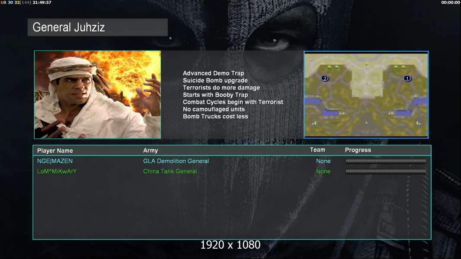Viewport: 461px width, 259px height.
Task: Click the 'Suicide Bomb upgrade' text
Action: click(x=215, y=80)
